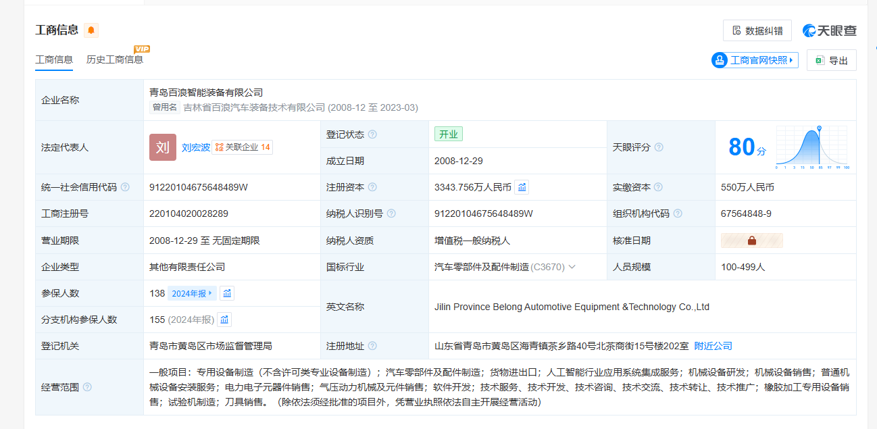This screenshot has height=429, width=877.
Task: Click the help icon next to 登记状态
Action: coord(372,134)
